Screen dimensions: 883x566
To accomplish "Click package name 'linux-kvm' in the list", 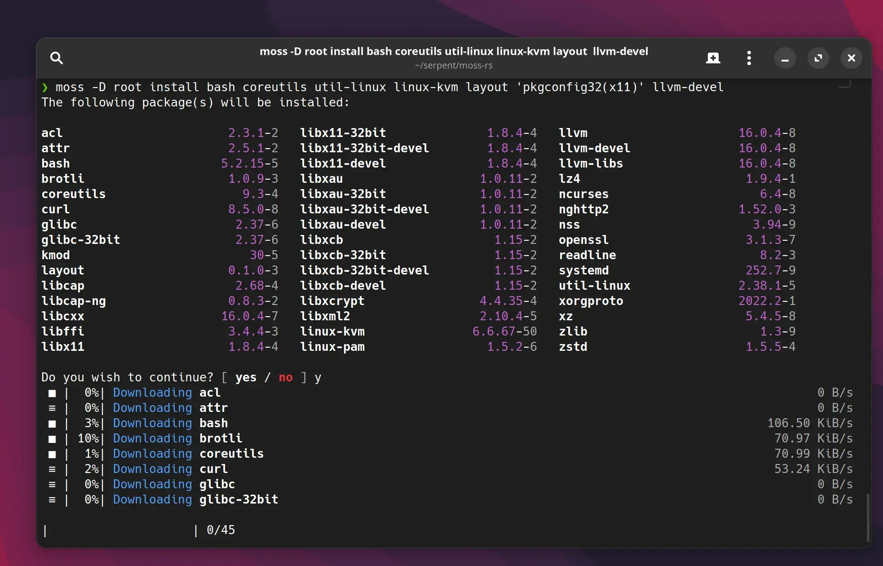I will (332, 332).
